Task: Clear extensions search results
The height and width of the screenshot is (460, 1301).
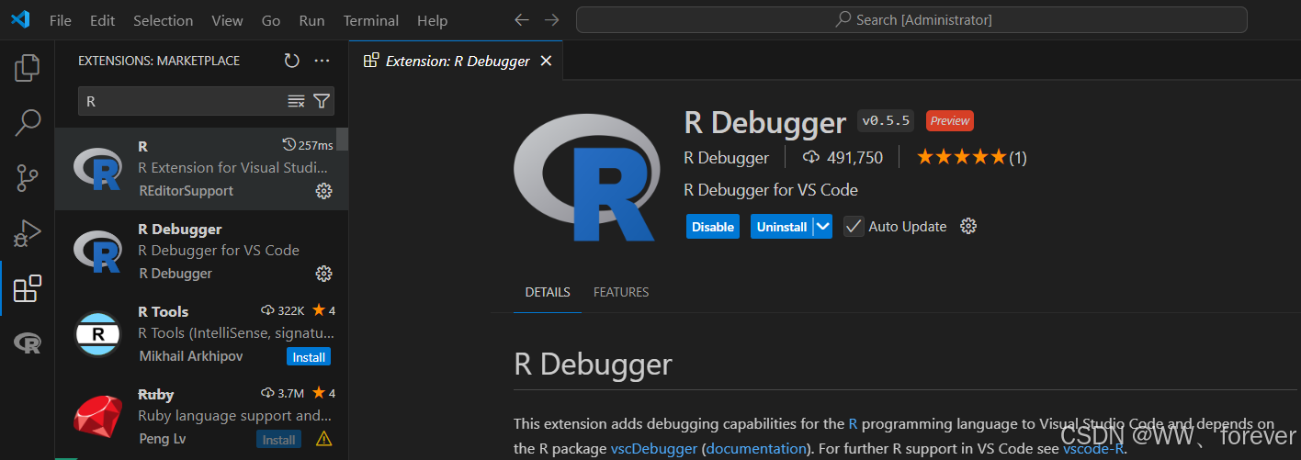Action: (x=296, y=101)
